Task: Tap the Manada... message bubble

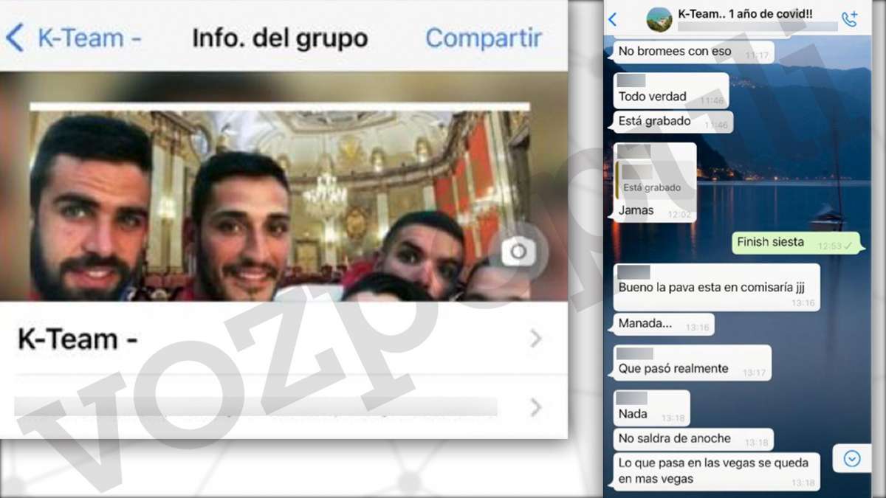Action: click(x=662, y=324)
